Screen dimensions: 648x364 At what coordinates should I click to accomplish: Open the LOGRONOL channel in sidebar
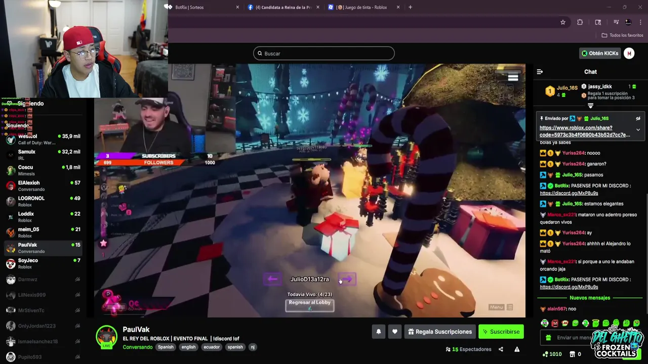[x=43, y=201]
